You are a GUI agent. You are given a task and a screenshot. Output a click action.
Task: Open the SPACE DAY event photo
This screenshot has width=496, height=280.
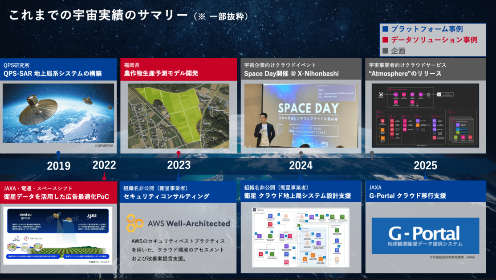tap(301, 116)
